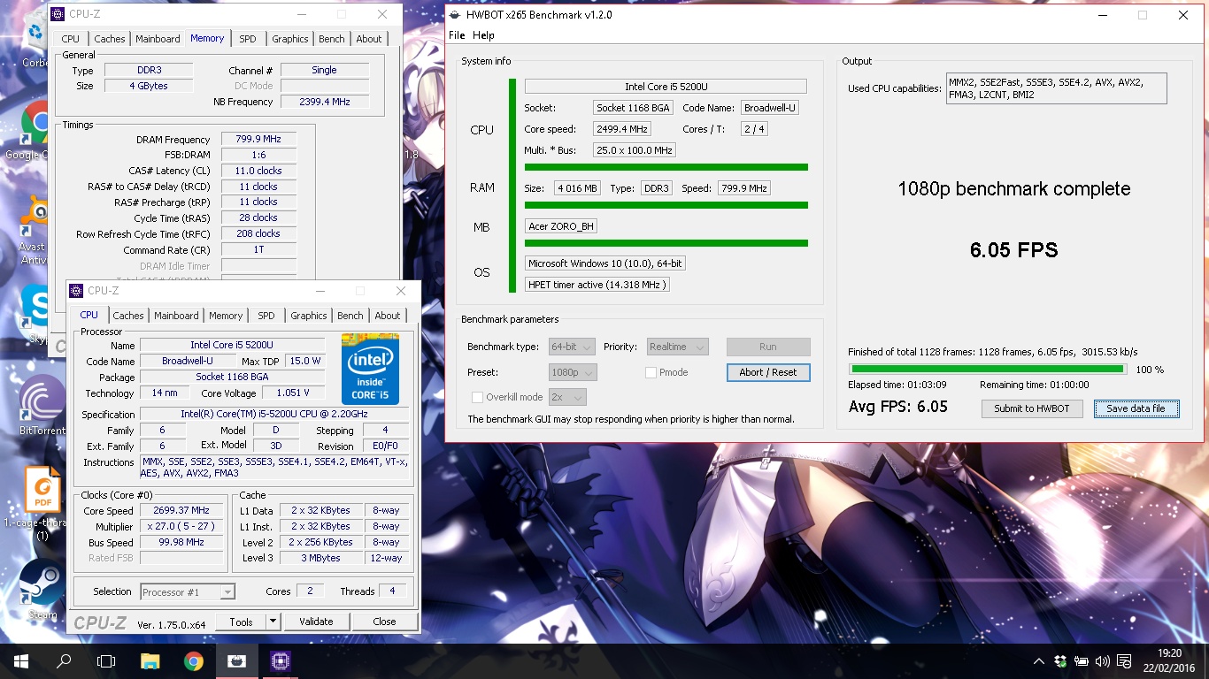
Task: Click the CPU-Z Specification field
Action: click(x=275, y=414)
